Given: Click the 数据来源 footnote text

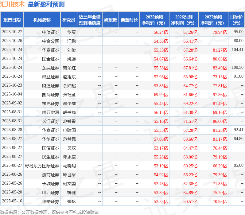Looking at the screenshot, I should pos(49,212).
